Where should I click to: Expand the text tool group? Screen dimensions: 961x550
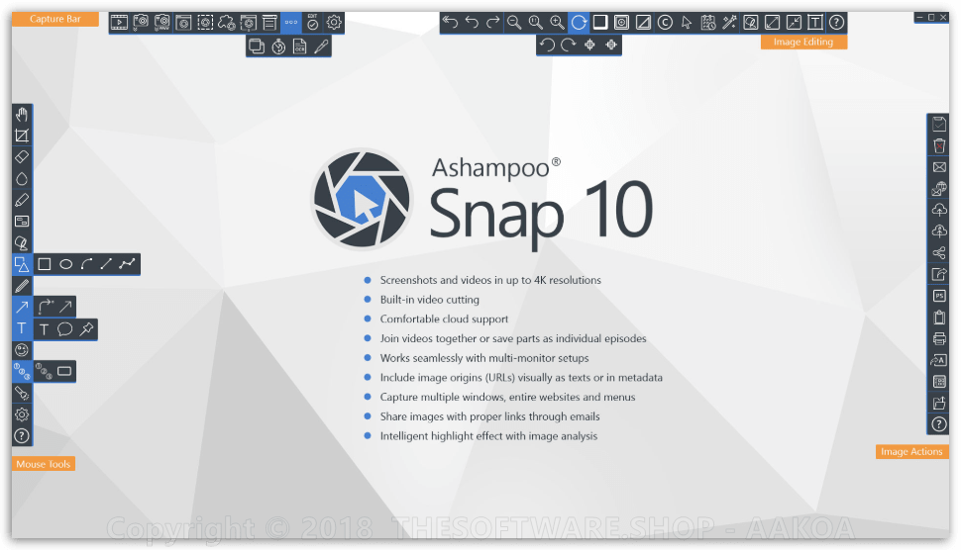coord(22,328)
